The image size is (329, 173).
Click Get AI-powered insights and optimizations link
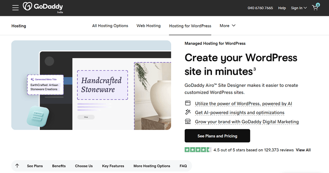(240, 113)
